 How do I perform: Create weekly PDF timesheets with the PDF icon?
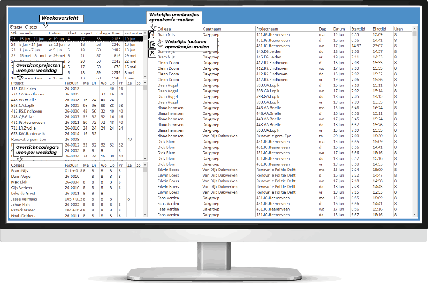point(152,34)
